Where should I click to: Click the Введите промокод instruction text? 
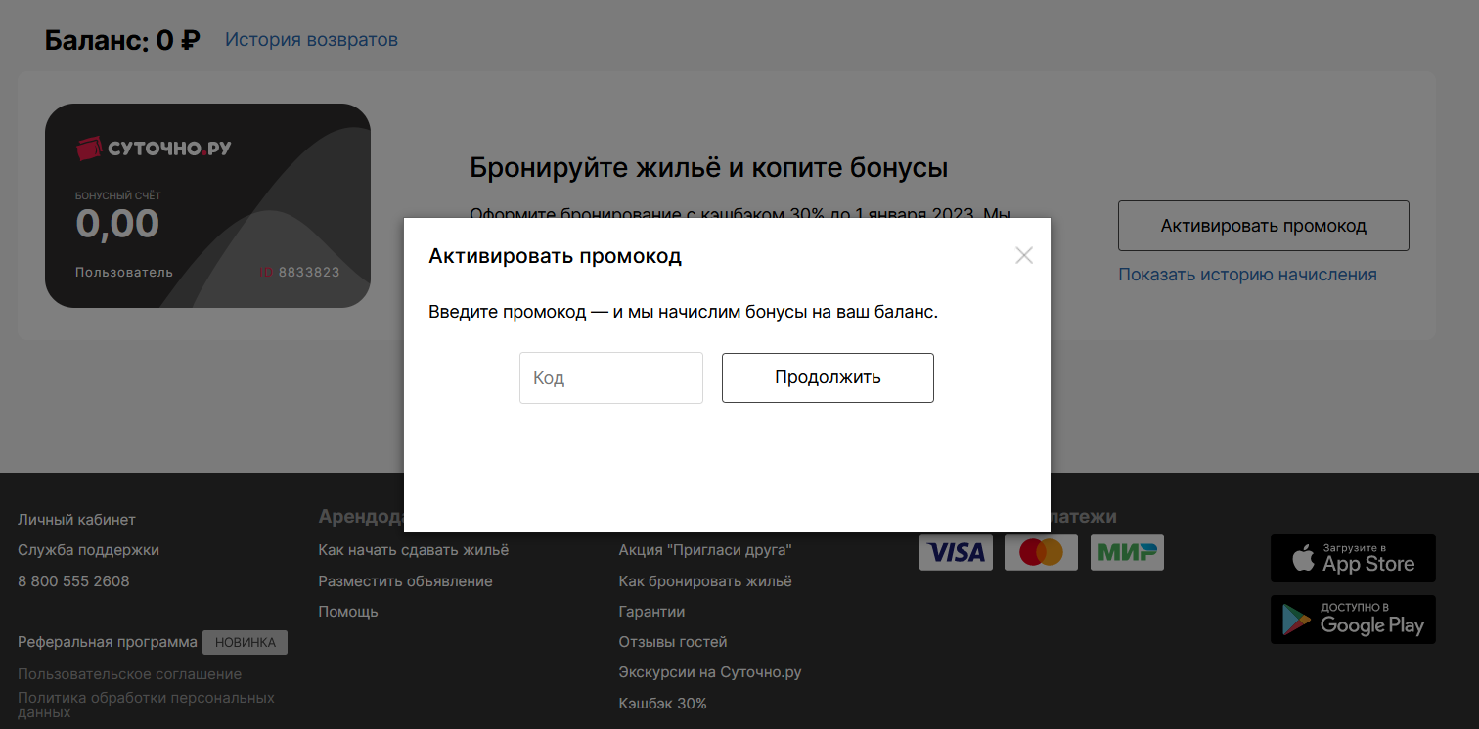tap(684, 313)
